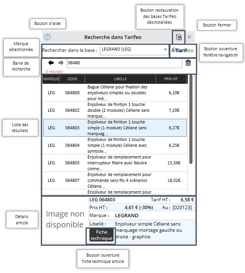Click the LIBELLE column header

click(120, 79)
